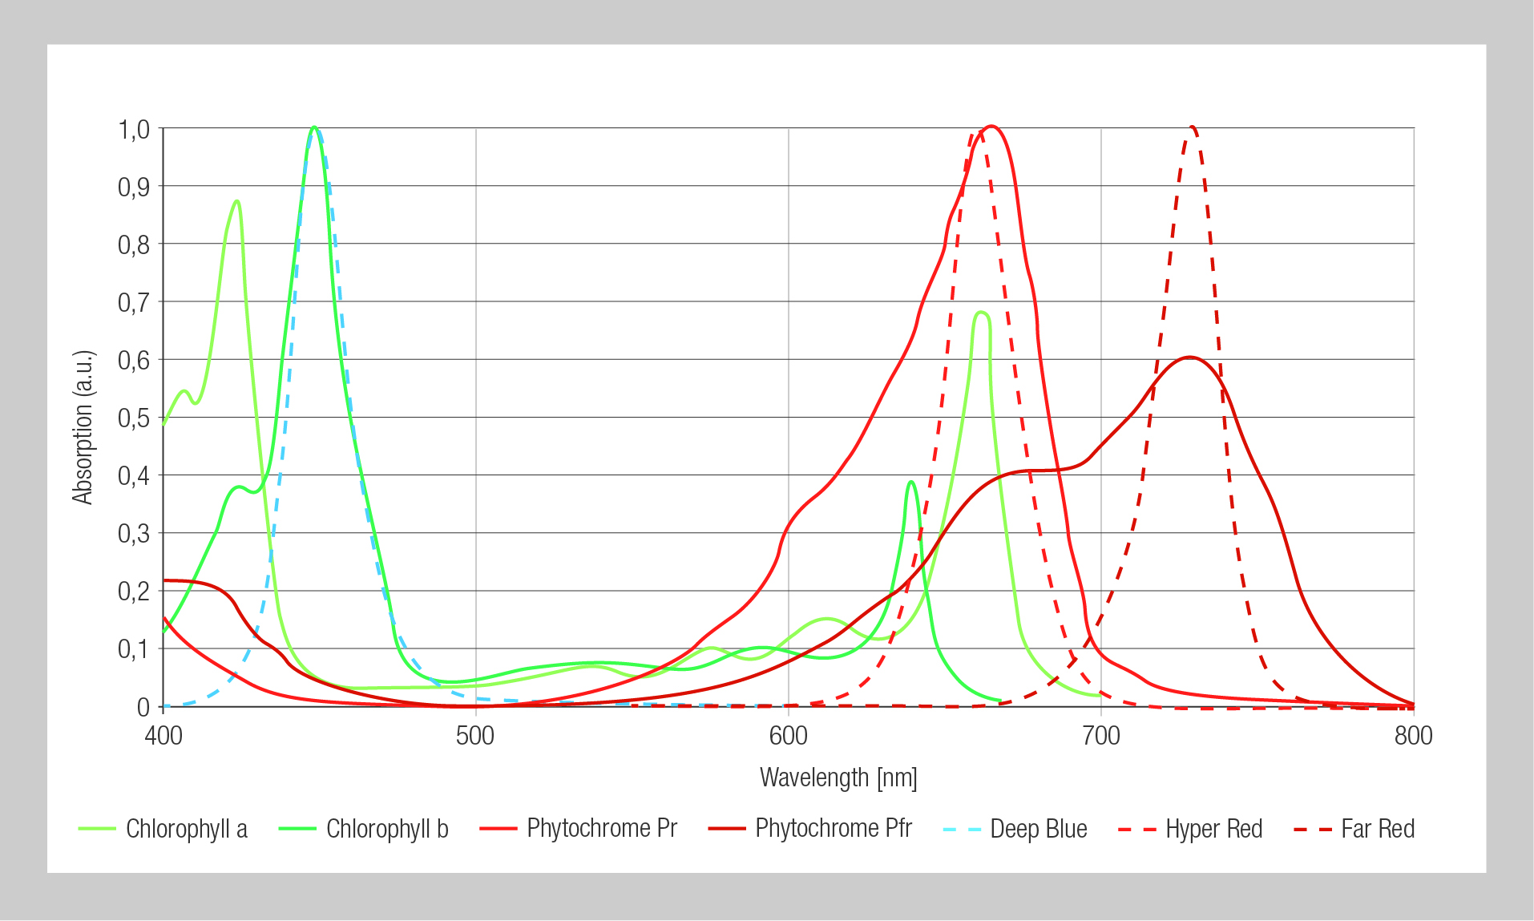The width and height of the screenshot is (1534, 921).
Task: Click the Far Red dashed peak near 730 nm
Action: [x=1193, y=128]
